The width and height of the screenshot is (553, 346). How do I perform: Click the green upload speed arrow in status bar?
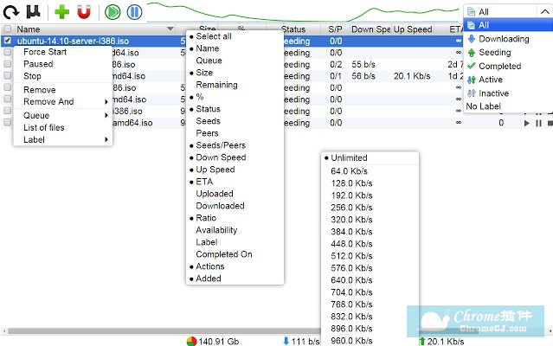point(422,341)
